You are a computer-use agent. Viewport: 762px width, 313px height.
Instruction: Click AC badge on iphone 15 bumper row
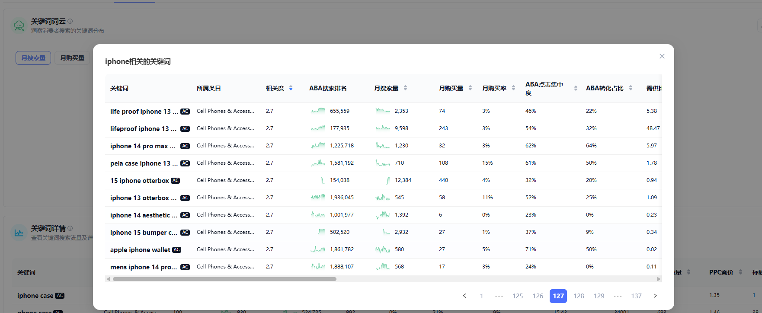[x=185, y=233]
